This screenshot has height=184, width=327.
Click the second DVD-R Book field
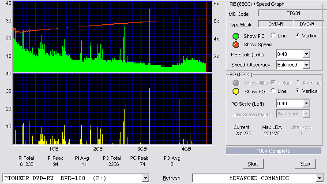coord(309,24)
